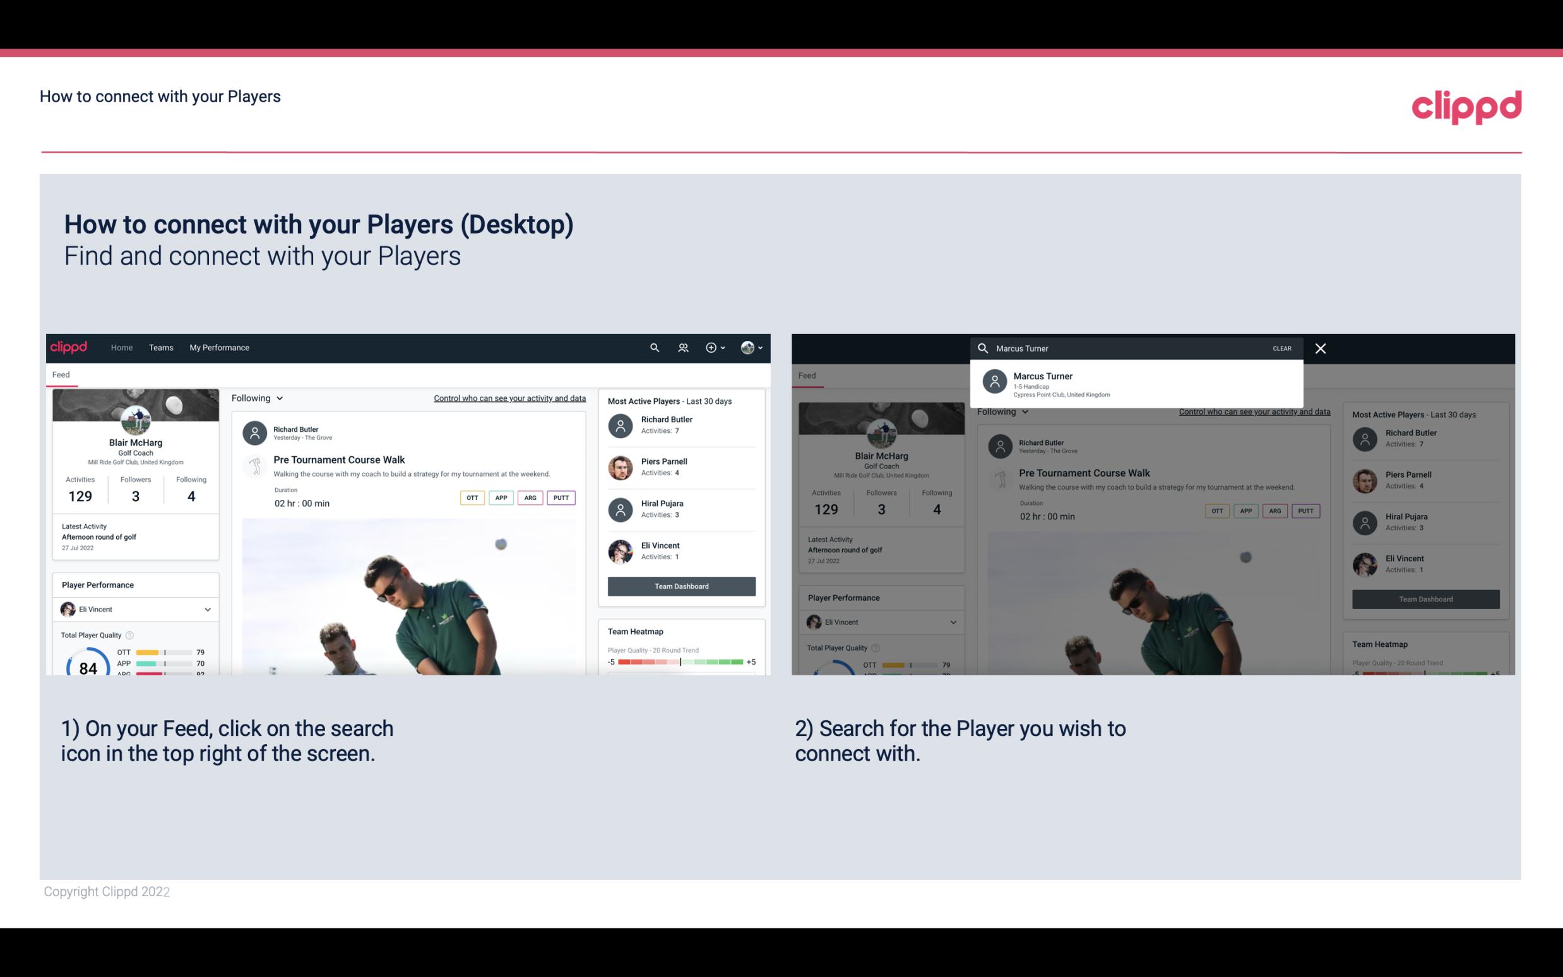
Task: Select the Home tab in navigation
Action: [121, 348]
